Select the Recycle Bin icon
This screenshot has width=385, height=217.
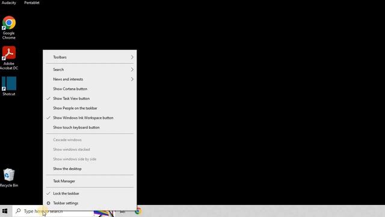9,178
